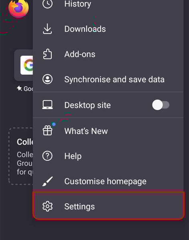Open the History menu entry
The height and width of the screenshot is (240, 189).
(108, 4)
